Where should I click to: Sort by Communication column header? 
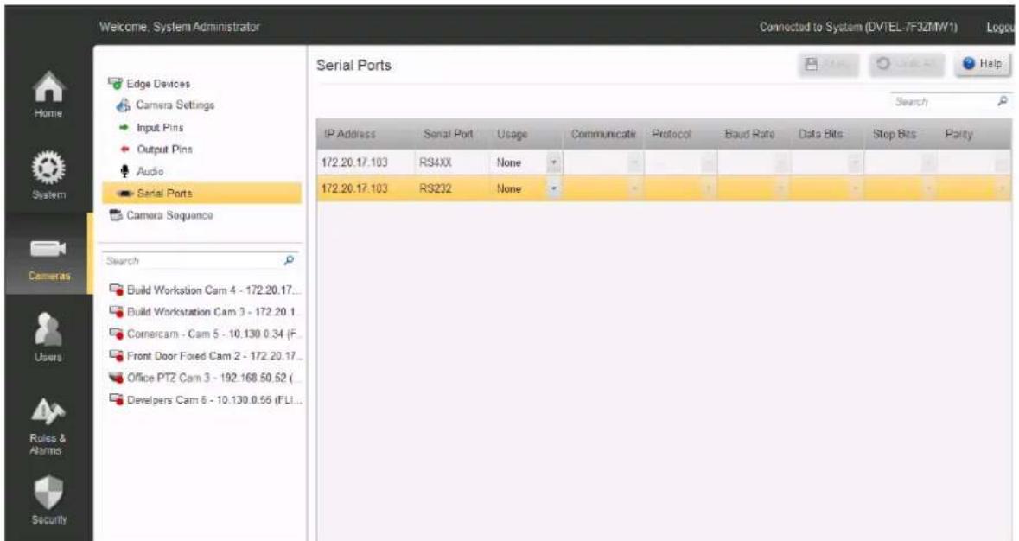[603, 135]
